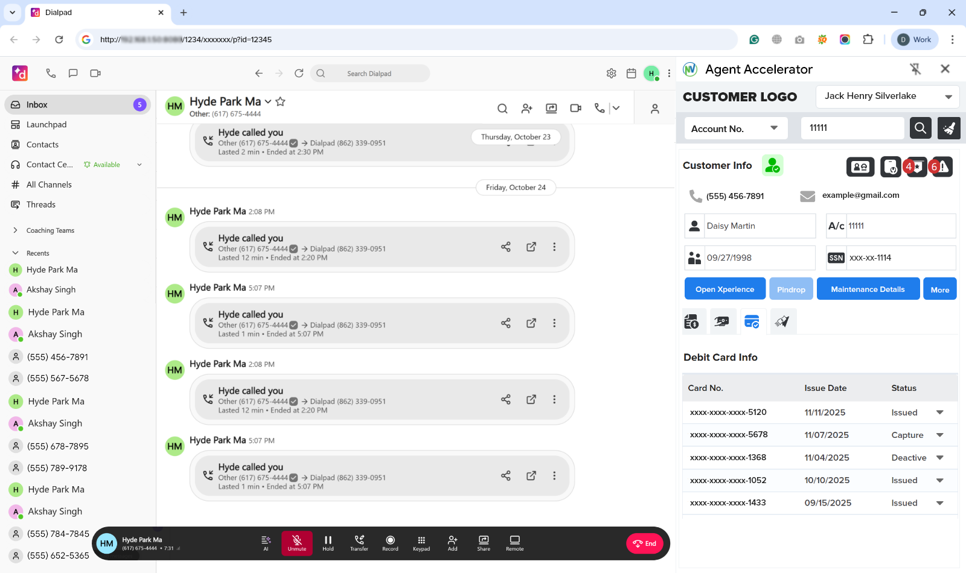Unmute the active call
This screenshot has height=573, width=966.
(x=297, y=543)
